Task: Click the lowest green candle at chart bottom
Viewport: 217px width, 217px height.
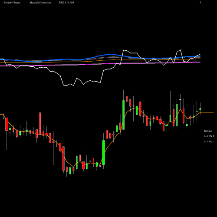Action: point(70,171)
